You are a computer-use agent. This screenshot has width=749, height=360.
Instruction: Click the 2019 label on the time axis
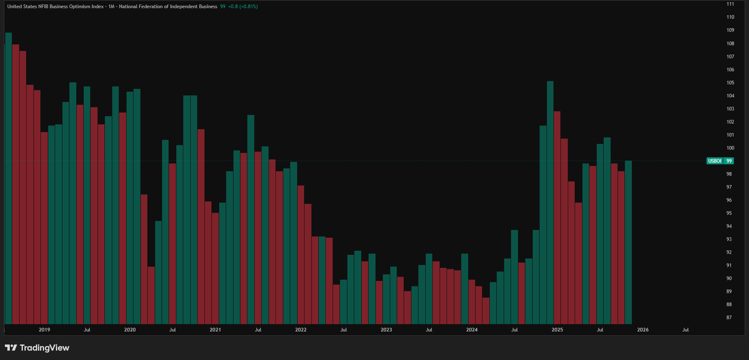pos(44,330)
